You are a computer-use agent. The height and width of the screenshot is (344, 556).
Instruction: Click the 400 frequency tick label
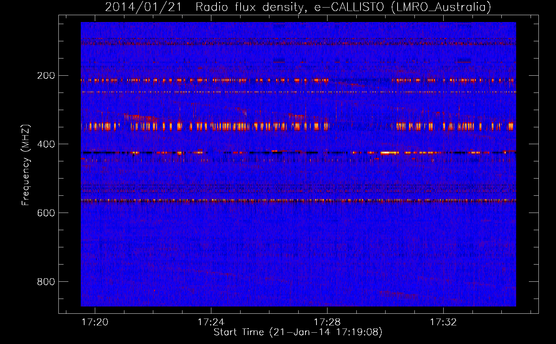click(x=46, y=144)
